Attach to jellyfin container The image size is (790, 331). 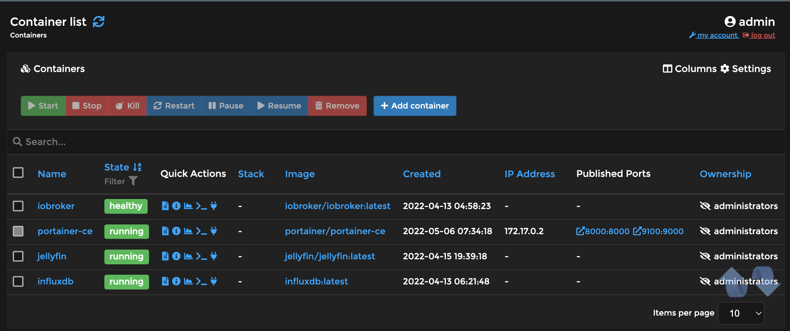(214, 256)
